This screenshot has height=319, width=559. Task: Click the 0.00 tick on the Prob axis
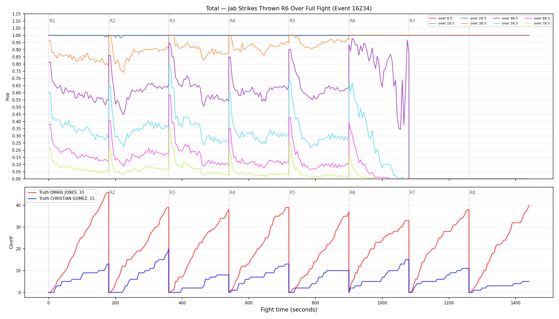(16, 179)
